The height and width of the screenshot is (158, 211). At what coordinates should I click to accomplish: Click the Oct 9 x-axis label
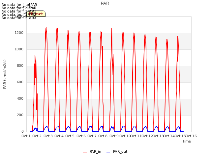click(x=114, y=136)
